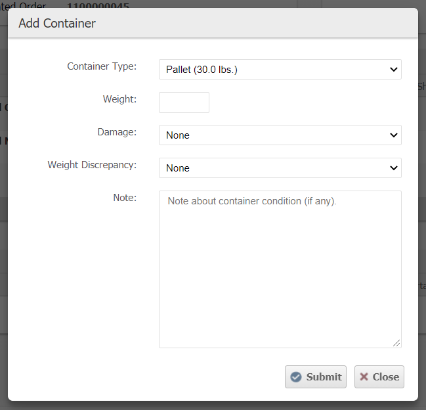Click the "Note:" field label

125,198
